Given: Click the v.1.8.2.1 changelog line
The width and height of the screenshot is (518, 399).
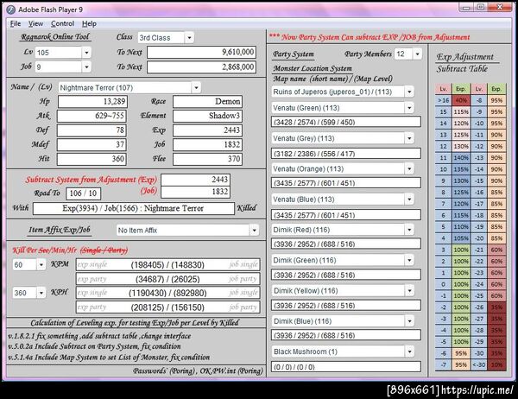Looking at the screenshot, I should (x=99, y=336).
